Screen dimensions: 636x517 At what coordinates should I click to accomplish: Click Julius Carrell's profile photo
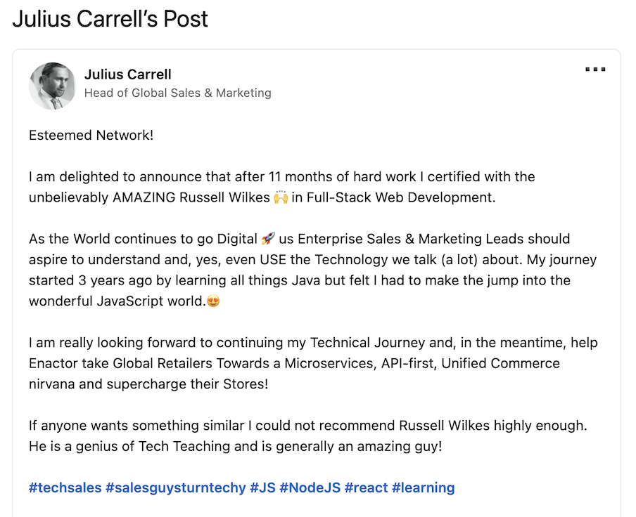(x=52, y=86)
